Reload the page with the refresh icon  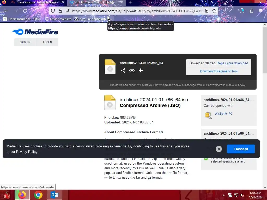tap(25, 11)
